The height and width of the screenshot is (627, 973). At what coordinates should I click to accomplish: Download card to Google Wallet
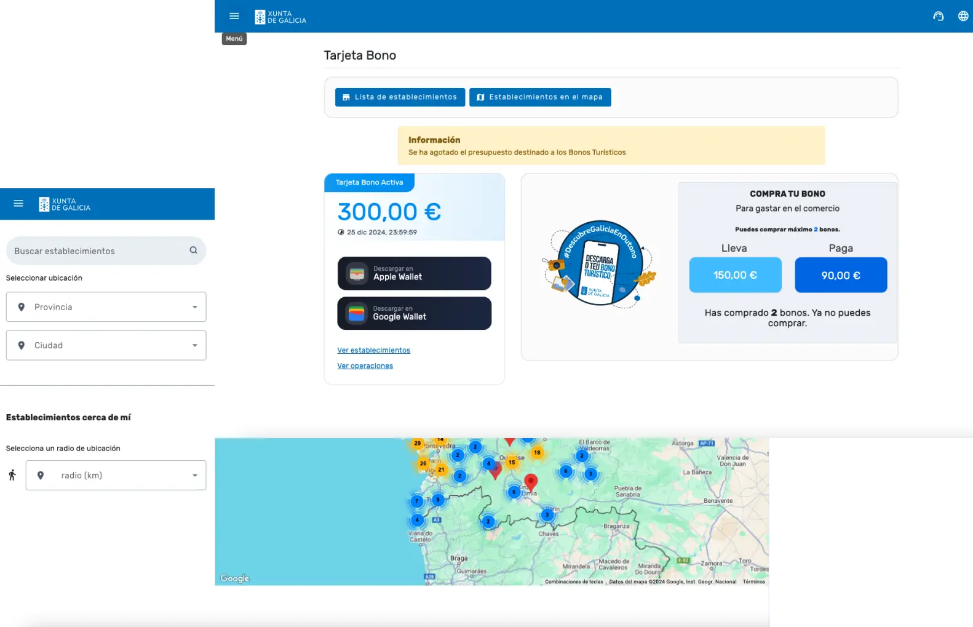click(x=415, y=313)
